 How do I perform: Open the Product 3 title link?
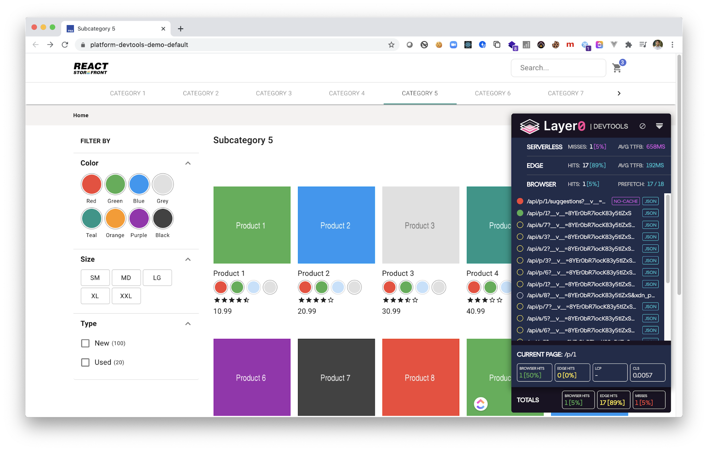[398, 273]
